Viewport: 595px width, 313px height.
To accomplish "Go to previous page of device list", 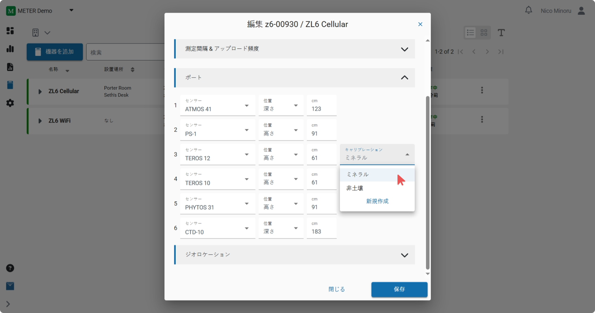I will tap(474, 52).
